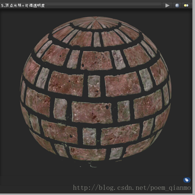Click the narrow header cell after the lights icon

point(191,6)
